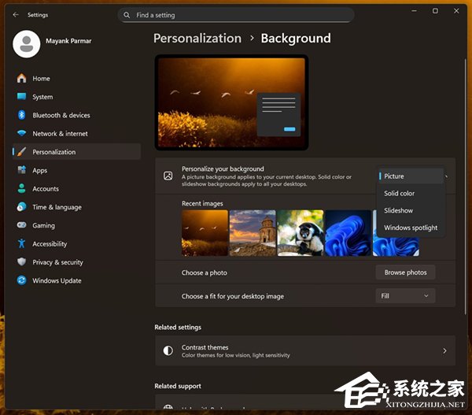Click the Accounts person icon
This screenshot has height=415, width=472.
click(x=22, y=188)
